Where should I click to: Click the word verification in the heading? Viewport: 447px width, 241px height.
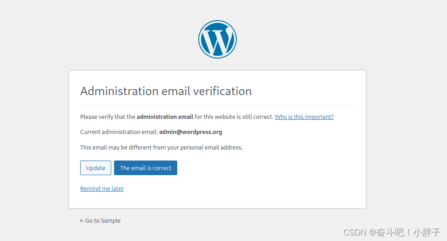tap(223, 91)
